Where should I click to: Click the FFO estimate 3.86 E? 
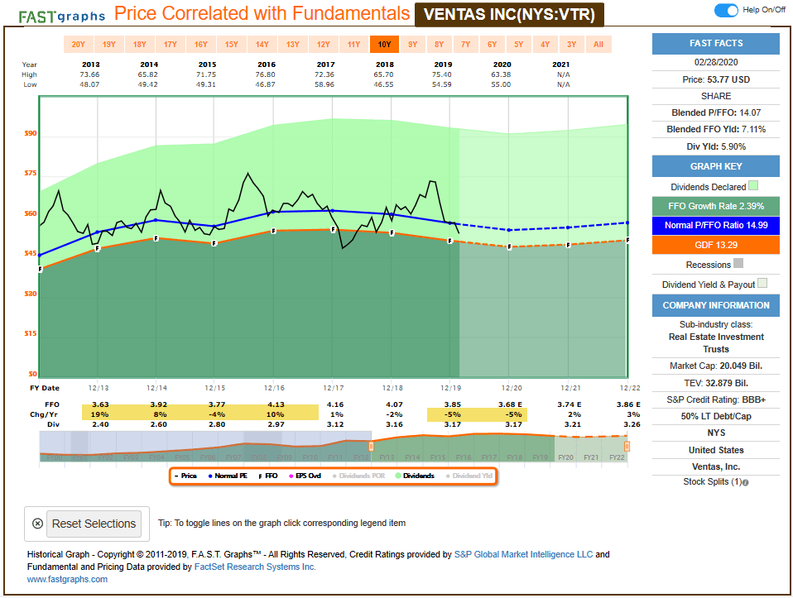pos(628,404)
